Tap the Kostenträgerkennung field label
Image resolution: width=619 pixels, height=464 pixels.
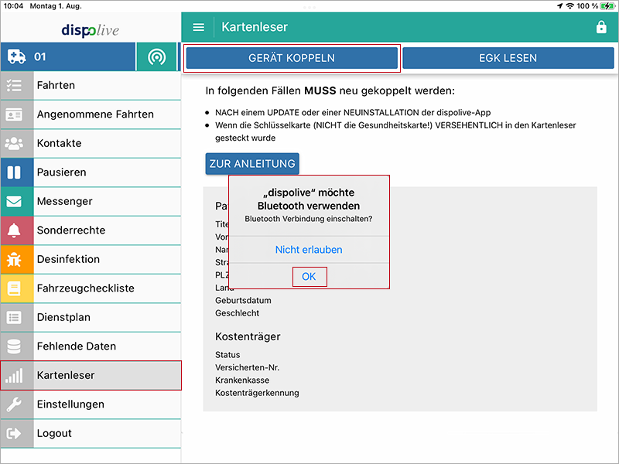click(257, 393)
